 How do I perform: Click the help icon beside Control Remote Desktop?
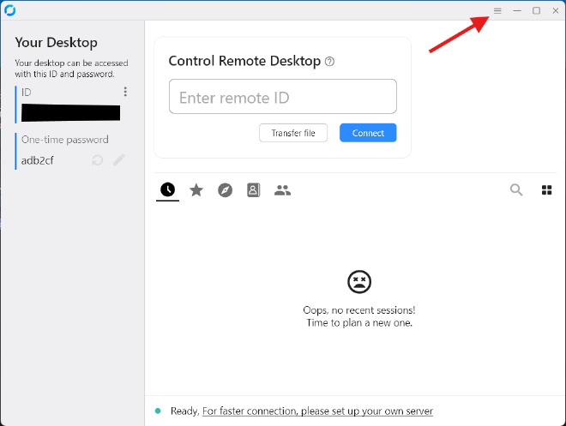point(330,62)
